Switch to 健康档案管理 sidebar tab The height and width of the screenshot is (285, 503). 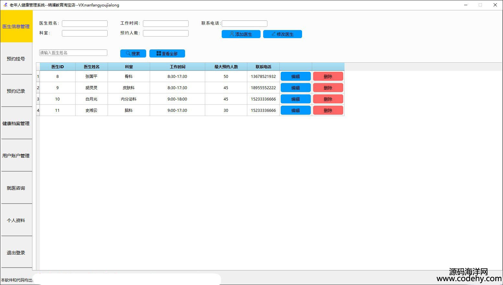pos(16,123)
